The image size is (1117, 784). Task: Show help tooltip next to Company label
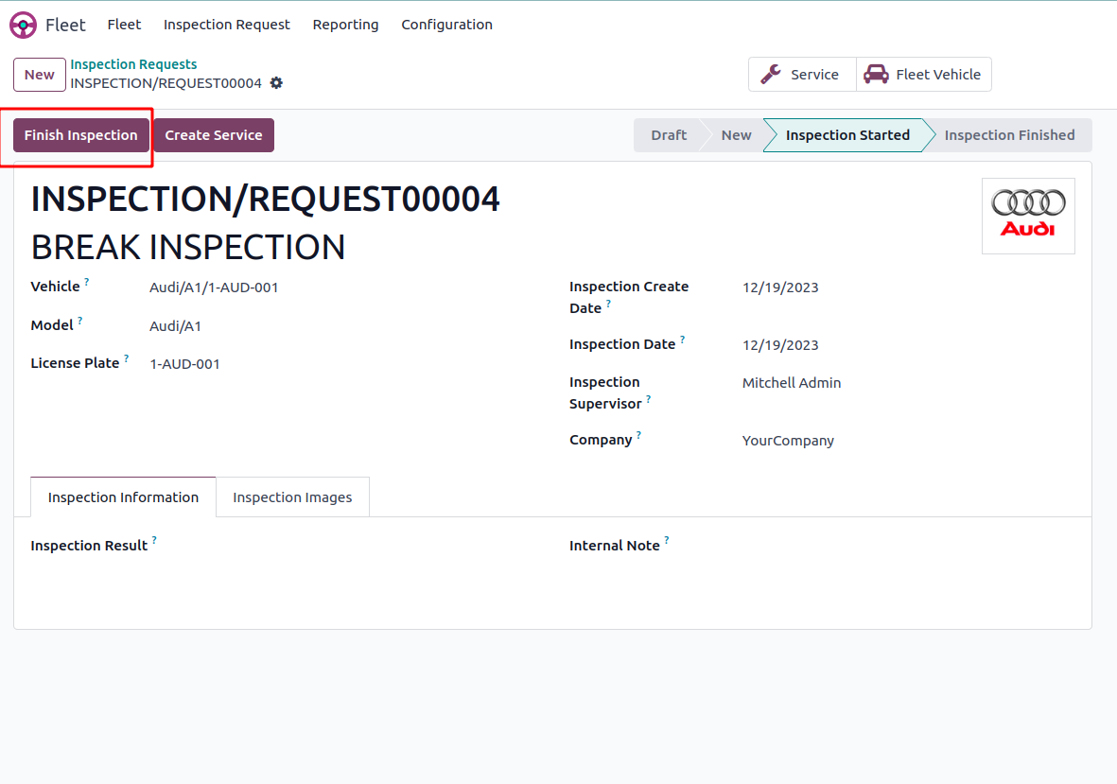point(639,434)
